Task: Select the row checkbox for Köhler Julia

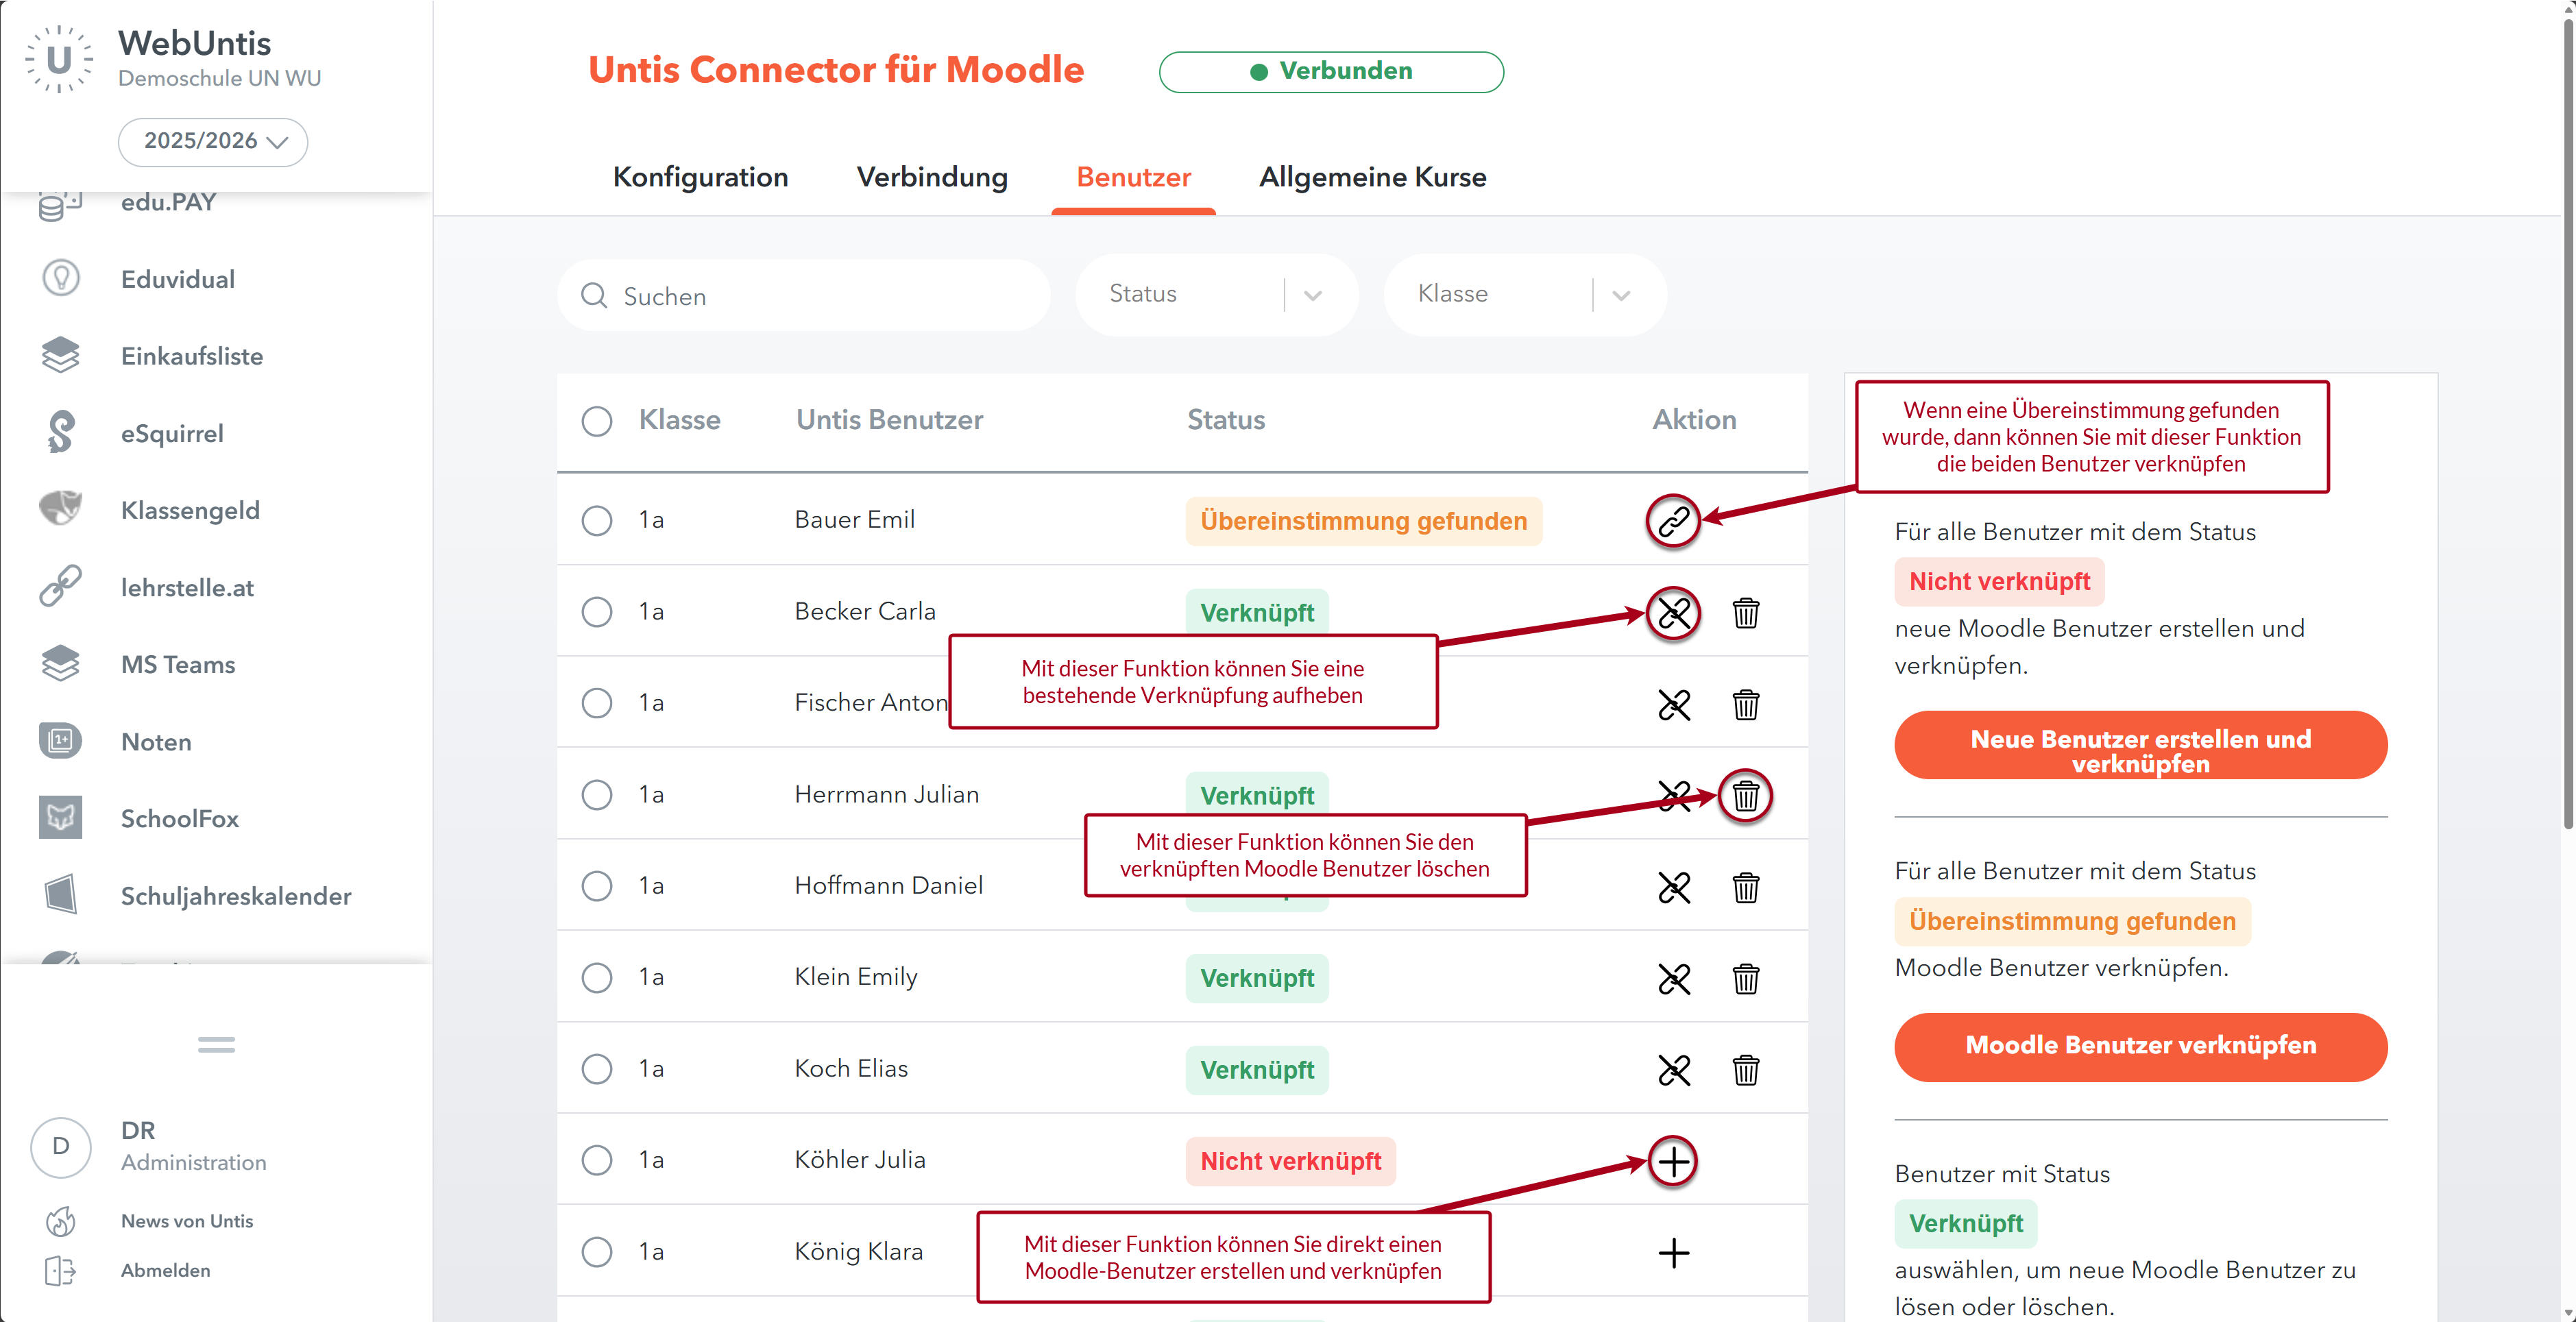Action: 597,1160
